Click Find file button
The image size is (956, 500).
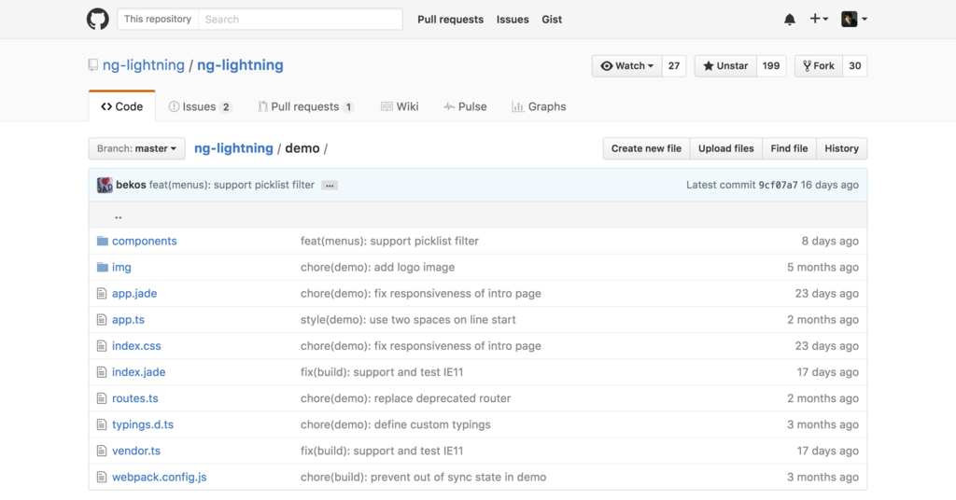pos(789,148)
